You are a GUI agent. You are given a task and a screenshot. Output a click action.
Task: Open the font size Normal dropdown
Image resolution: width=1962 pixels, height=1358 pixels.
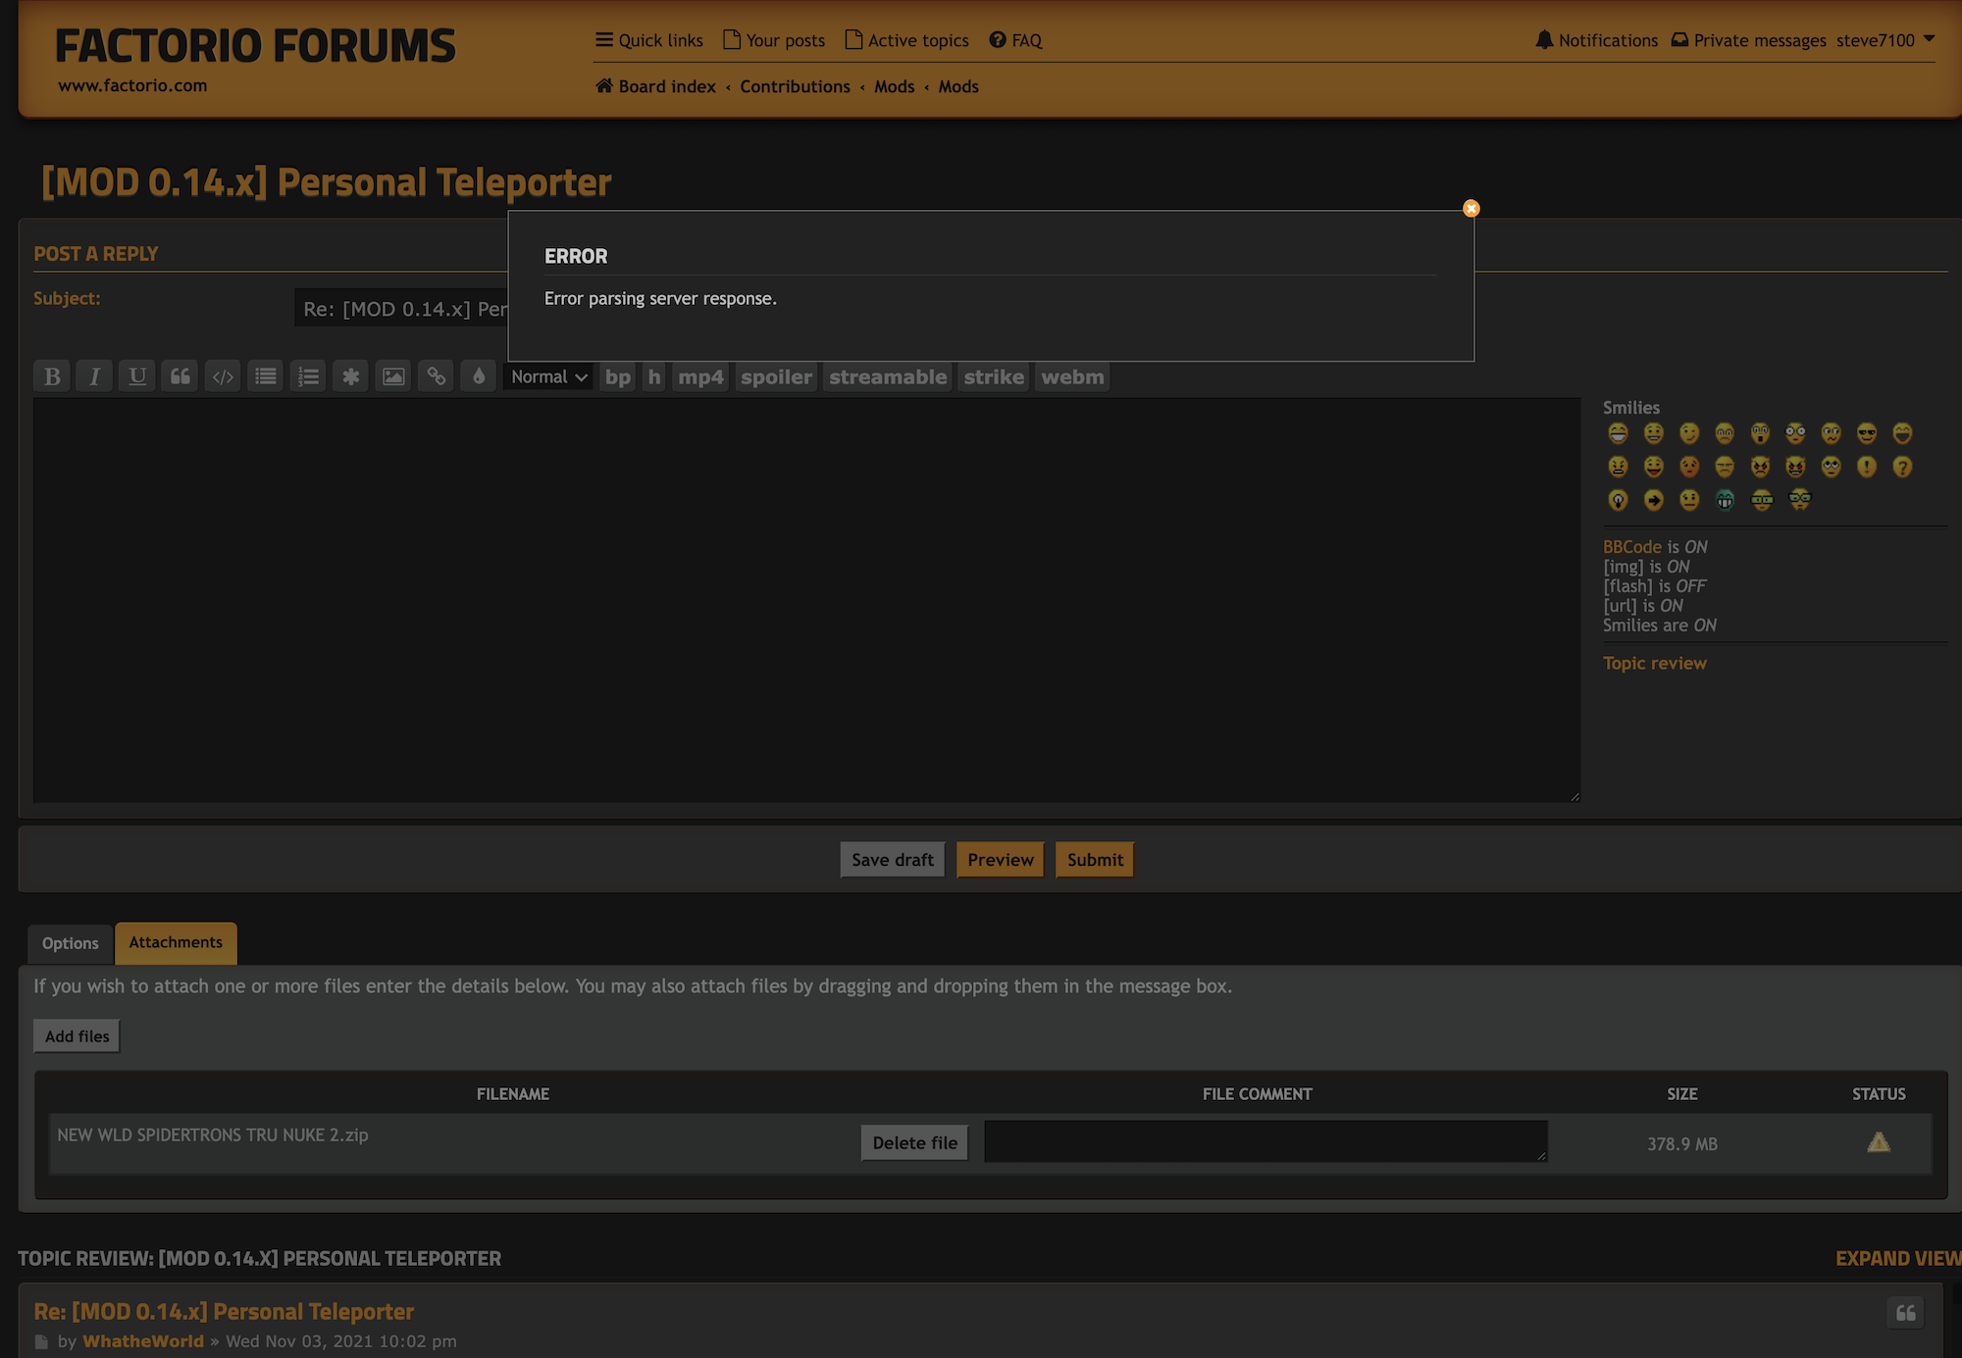(548, 377)
